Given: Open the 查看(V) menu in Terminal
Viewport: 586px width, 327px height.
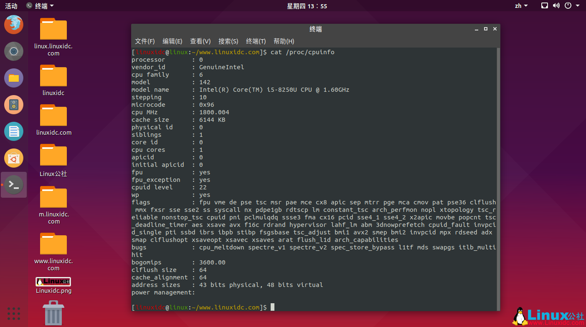Looking at the screenshot, I should click(200, 41).
